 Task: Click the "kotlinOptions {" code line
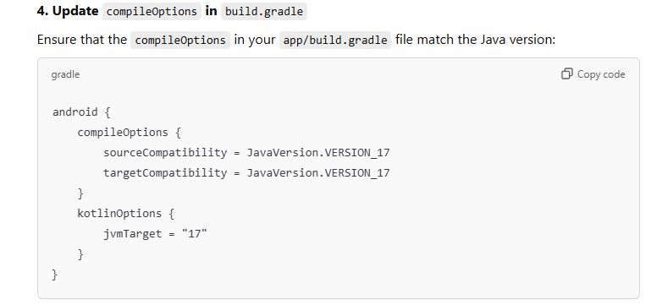pyautogui.click(x=126, y=213)
